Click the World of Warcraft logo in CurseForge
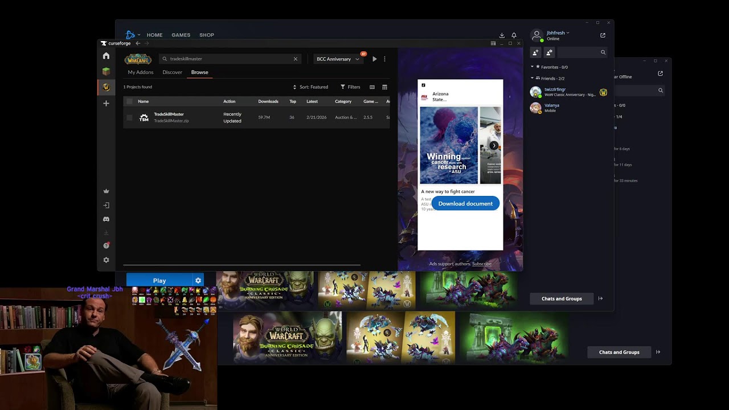The width and height of the screenshot is (729, 410). click(x=138, y=59)
